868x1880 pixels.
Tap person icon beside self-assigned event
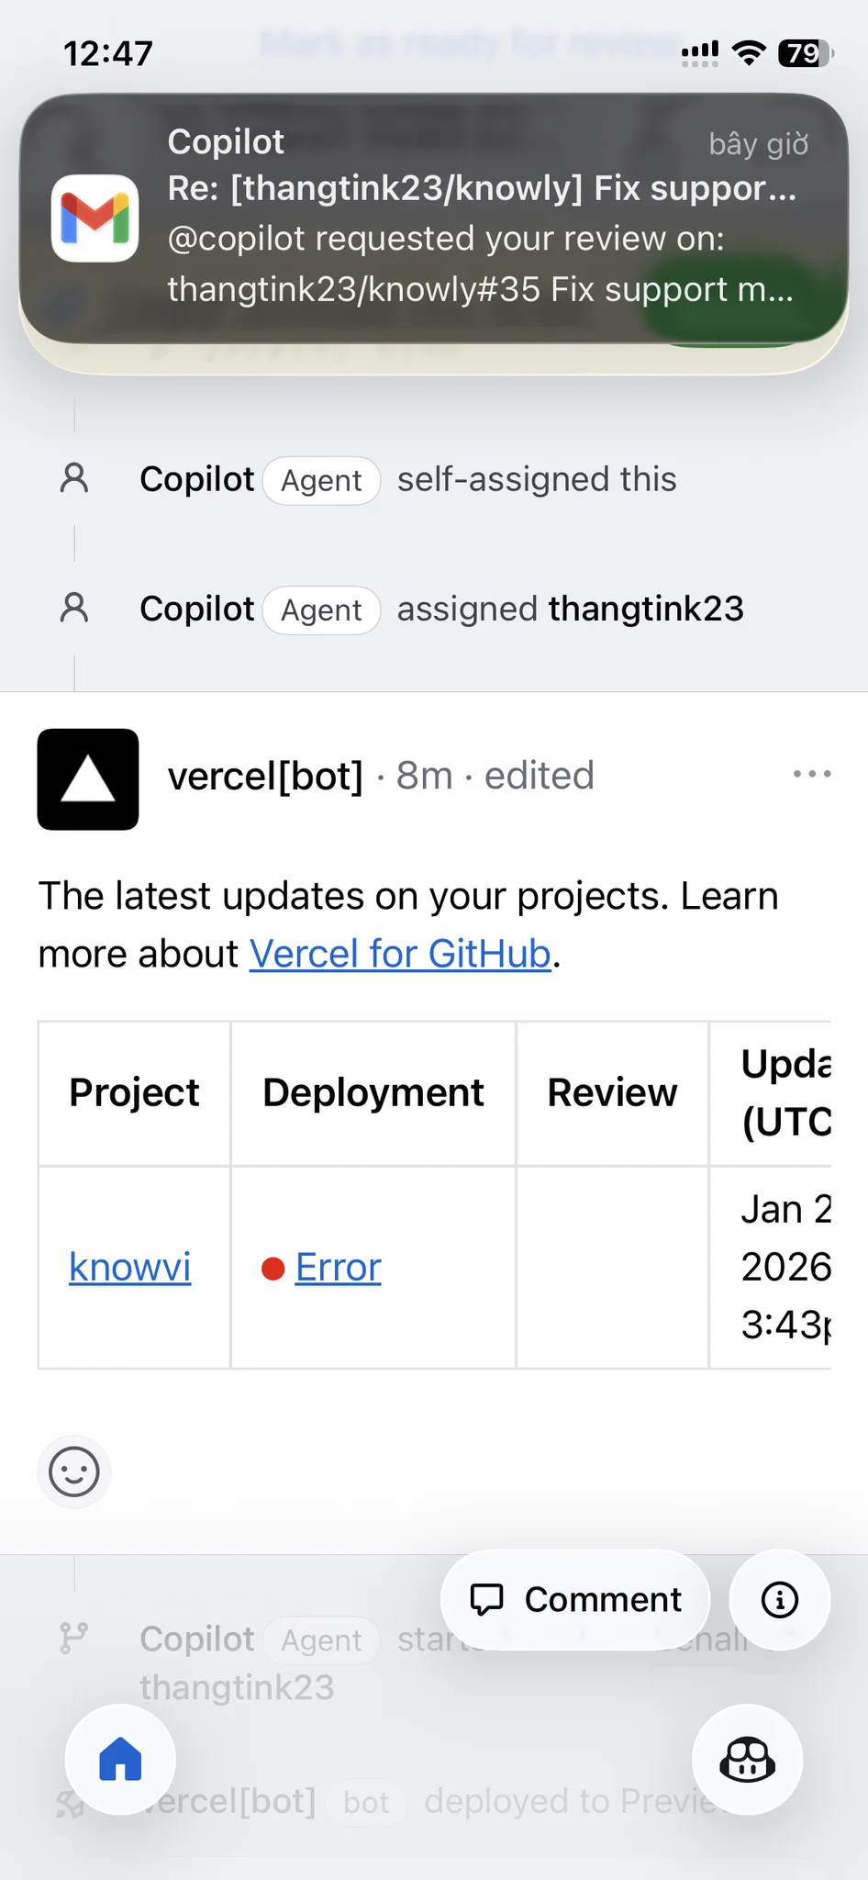pyautogui.click(x=74, y=479)
